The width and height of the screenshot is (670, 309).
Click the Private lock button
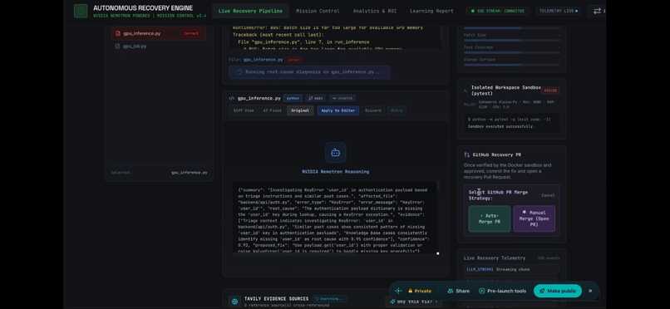[419, 291]
